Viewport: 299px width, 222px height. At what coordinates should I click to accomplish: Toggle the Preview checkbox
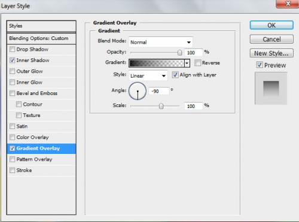(x=260, y=65)
